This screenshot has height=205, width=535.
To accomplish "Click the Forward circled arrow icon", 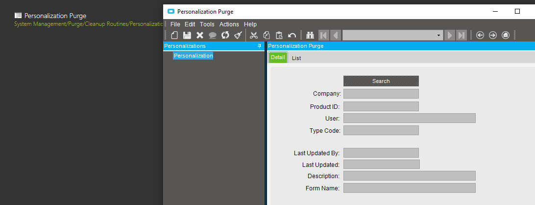I will [x=493, y=35].
